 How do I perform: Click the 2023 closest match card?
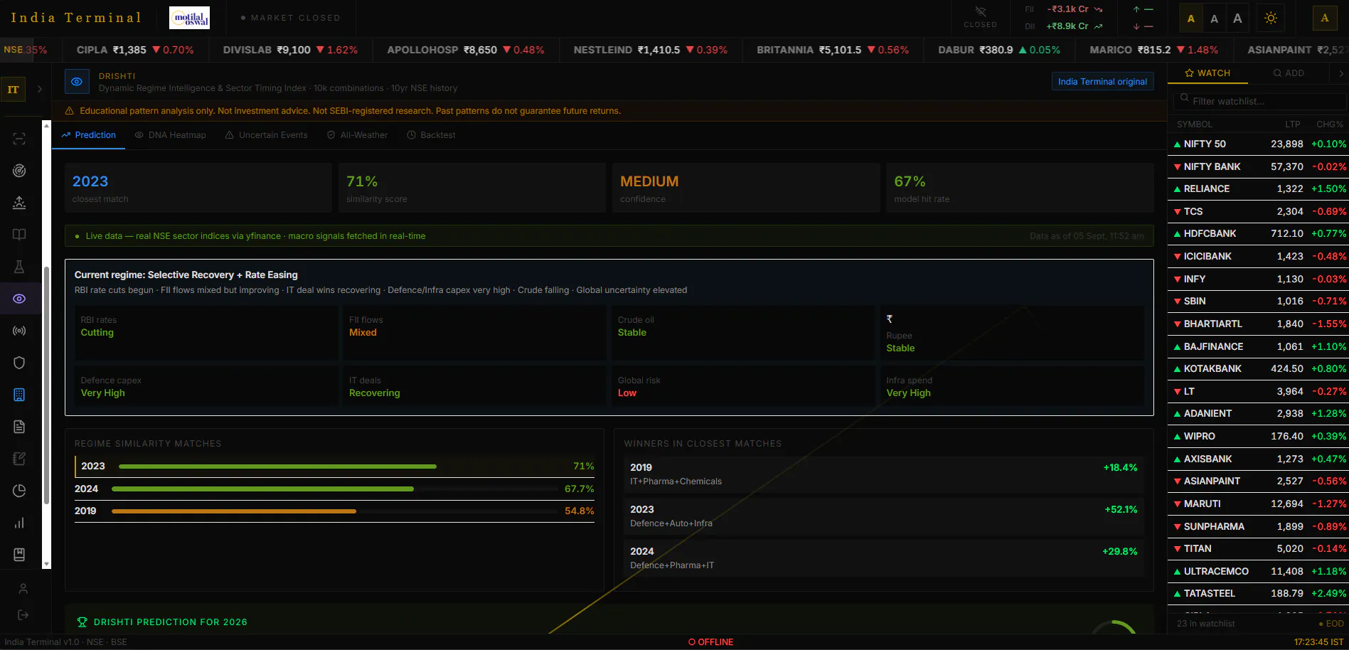click(198, 188)
